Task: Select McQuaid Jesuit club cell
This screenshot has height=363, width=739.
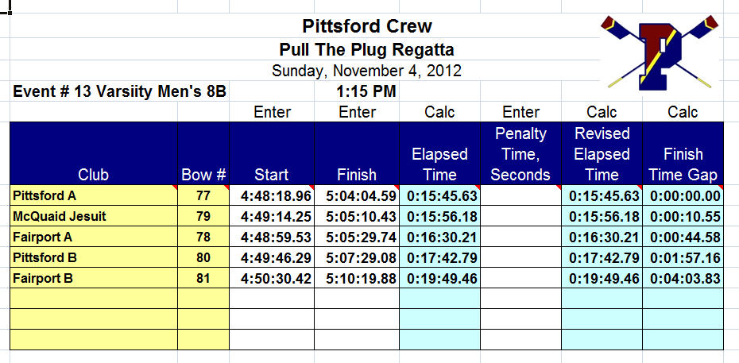Action: pyautogui.click(x=94, y=215)
